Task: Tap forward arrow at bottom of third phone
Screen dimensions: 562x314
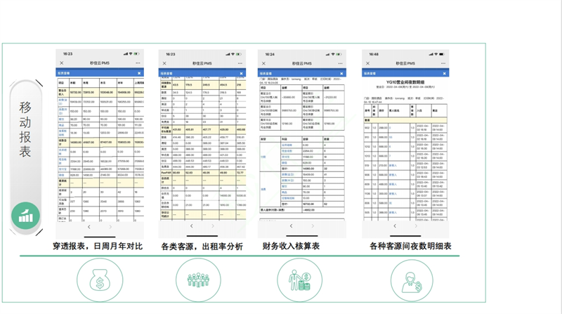Action: pyautogui.click(x=313, y=226)
